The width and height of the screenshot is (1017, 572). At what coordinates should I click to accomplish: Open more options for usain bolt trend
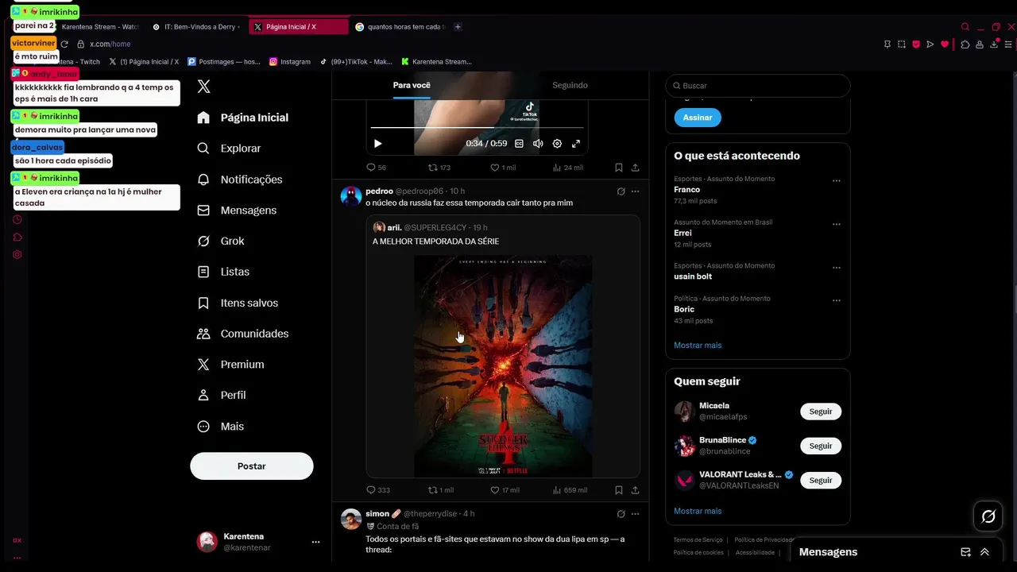click(x=836, y=268)
